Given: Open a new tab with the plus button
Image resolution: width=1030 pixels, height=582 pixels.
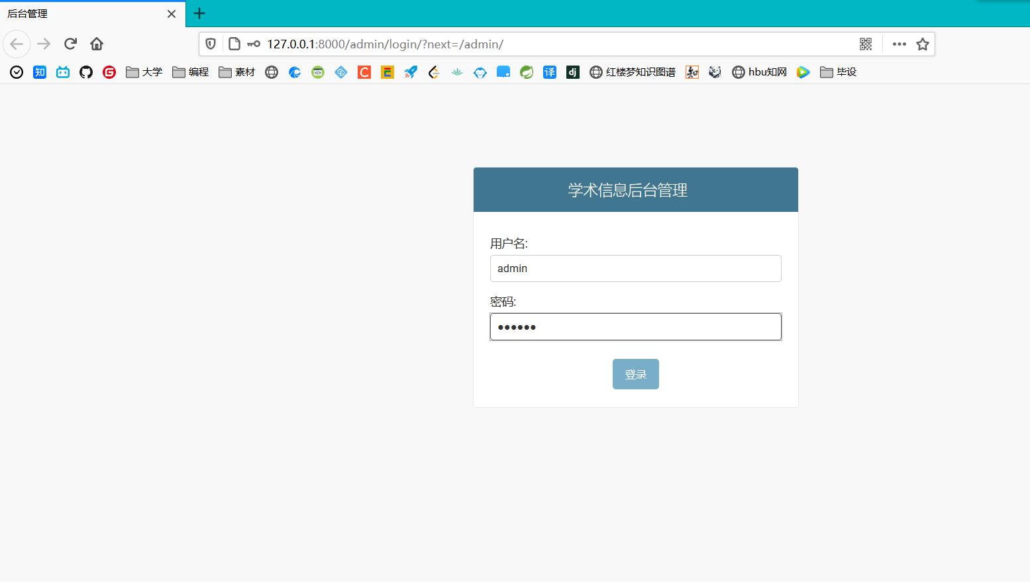Looking at the screenshot, I should 199,13.
